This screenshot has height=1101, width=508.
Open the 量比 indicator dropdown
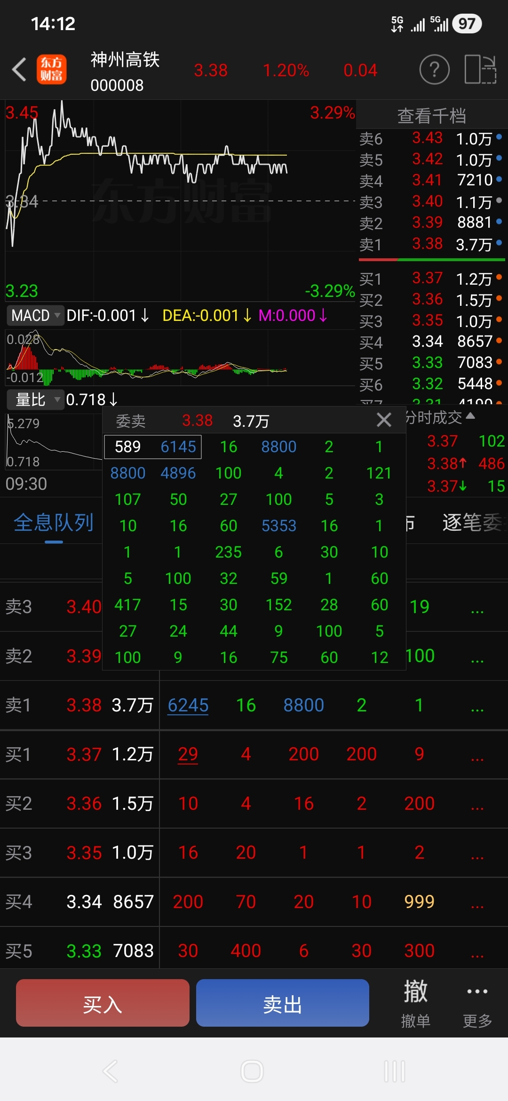(36, 399)
